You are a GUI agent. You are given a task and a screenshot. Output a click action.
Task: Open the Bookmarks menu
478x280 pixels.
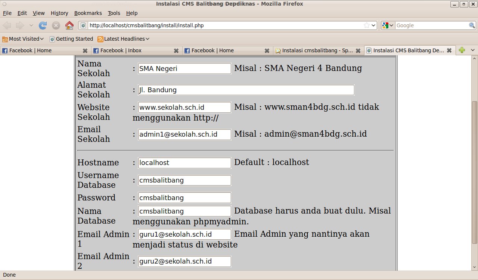(x=88, y=13)
